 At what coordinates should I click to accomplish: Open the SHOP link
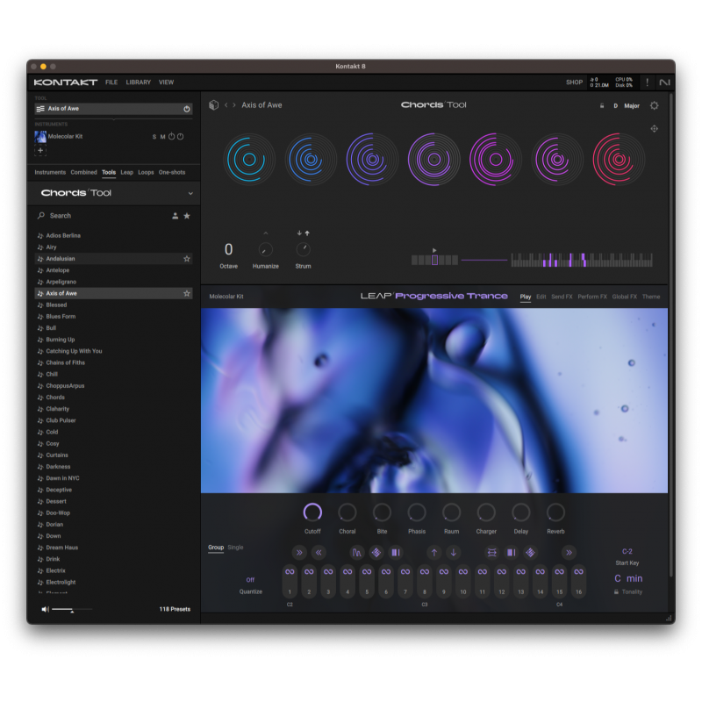click(x=574, y=82)
